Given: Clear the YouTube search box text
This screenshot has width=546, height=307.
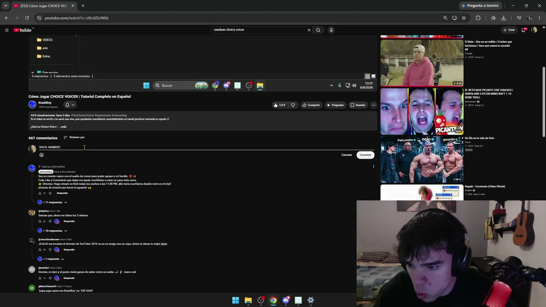Looking at the screenshot, I should coord(309,30).
